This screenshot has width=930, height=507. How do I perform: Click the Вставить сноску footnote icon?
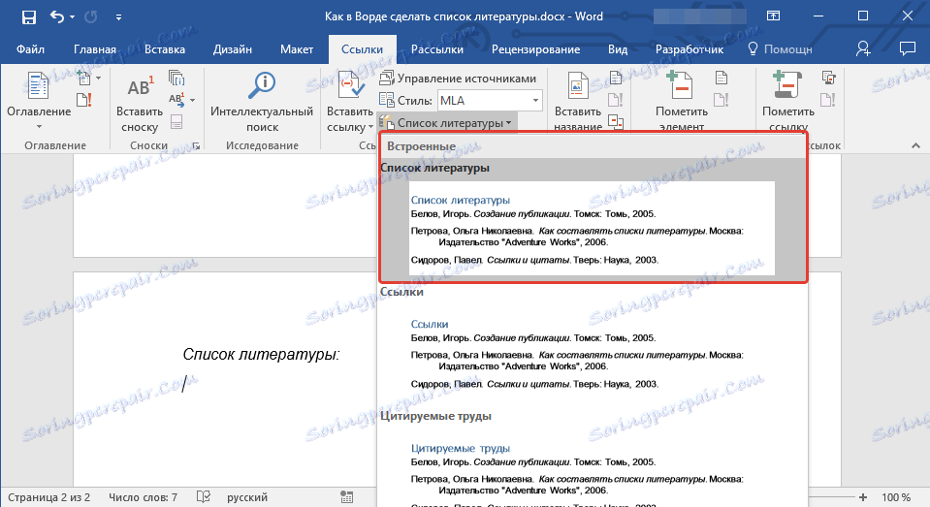(x=140, y=88)
